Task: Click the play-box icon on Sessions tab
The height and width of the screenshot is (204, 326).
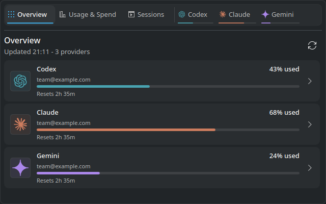Action: coord(131,14)
